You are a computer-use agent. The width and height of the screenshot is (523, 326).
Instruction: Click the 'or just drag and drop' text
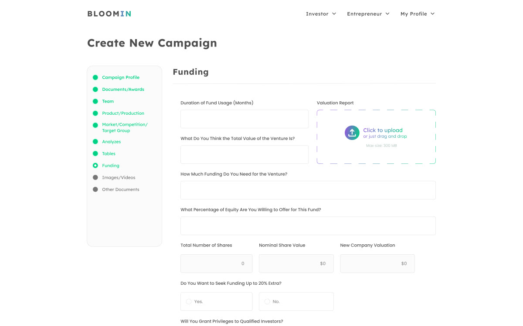pyautogui.click(x=385, y=136)
